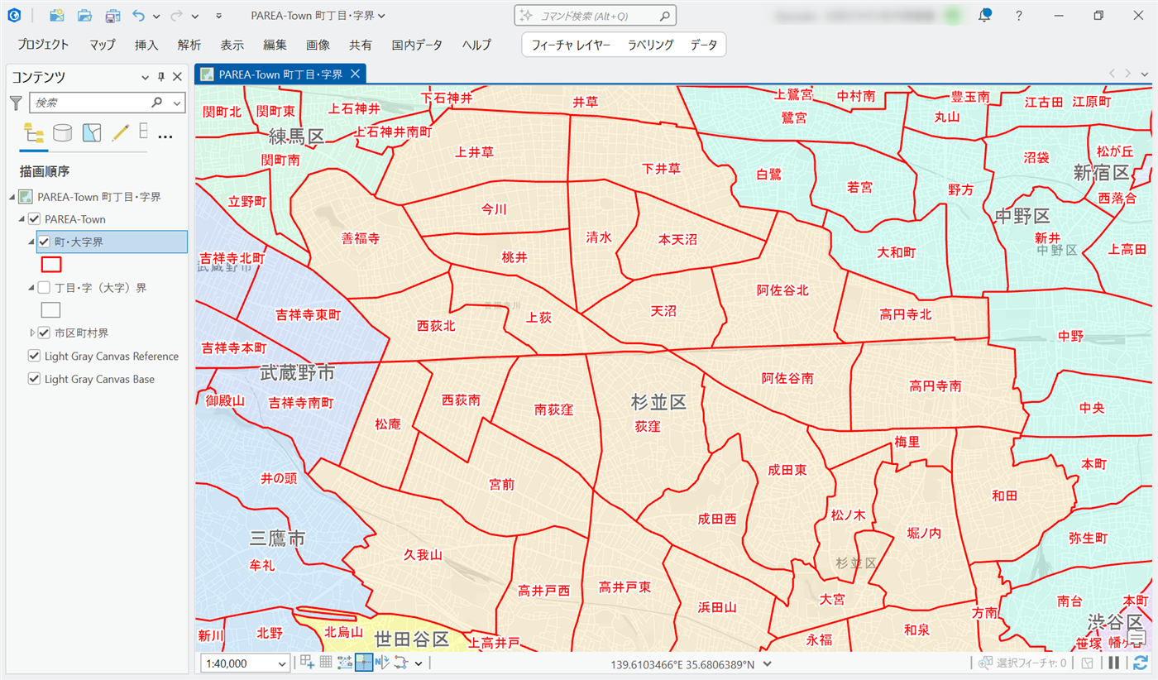Click the Refresh map icon in status bar
Image resolution: width=1158 pixels, height=680 pixels.
(1141, 663)
